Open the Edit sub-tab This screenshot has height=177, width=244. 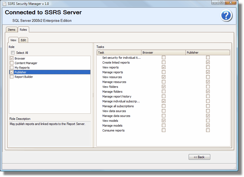[23, 40]
